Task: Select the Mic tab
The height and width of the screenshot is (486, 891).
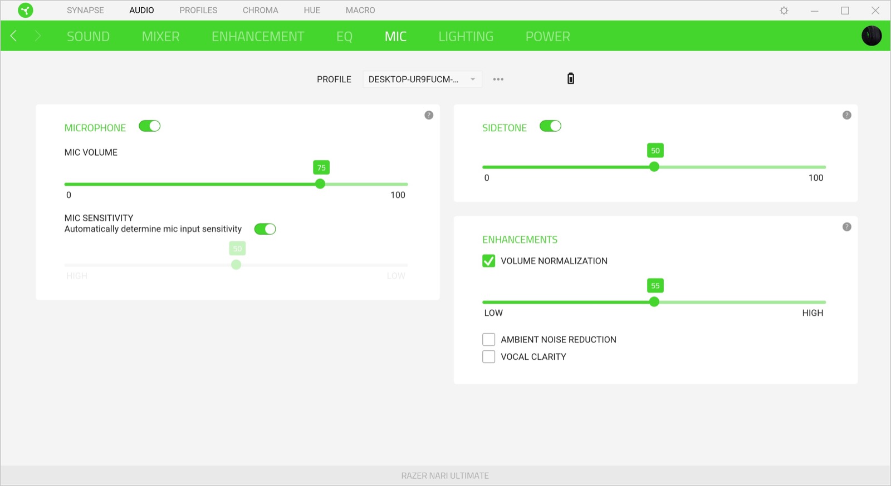Action: click(395, 36)
